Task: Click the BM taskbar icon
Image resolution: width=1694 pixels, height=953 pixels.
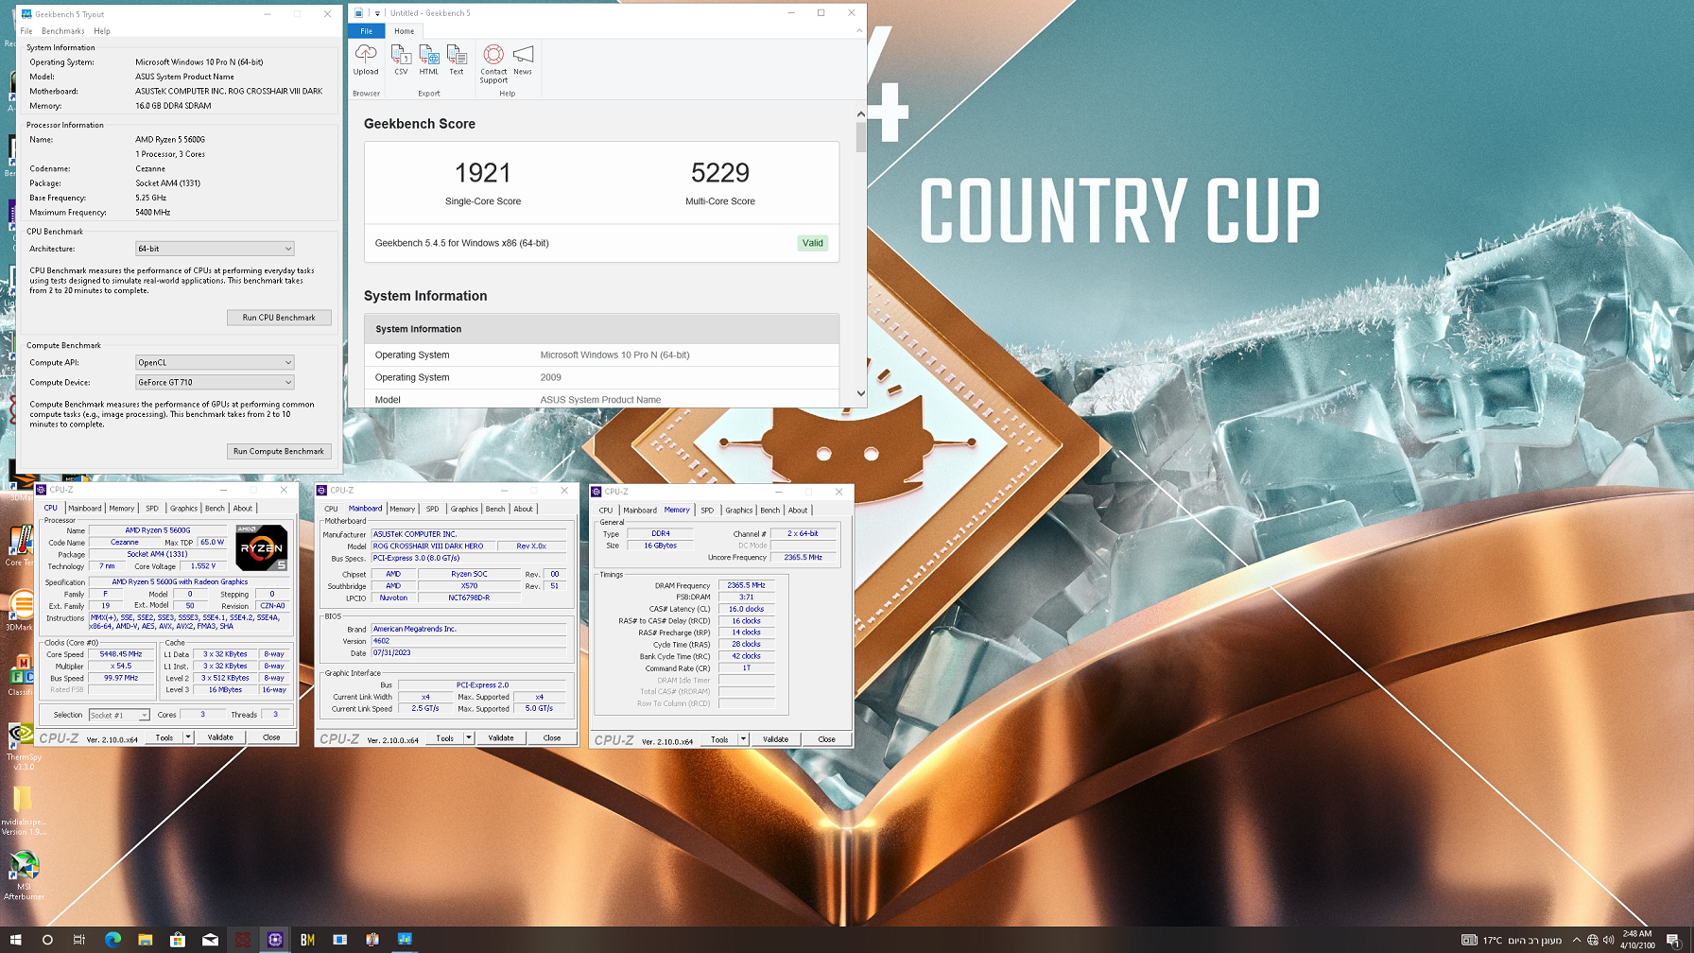Action: point(307,940)
